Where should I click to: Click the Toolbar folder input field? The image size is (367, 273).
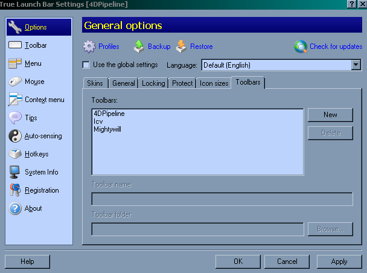coord(197,230)
